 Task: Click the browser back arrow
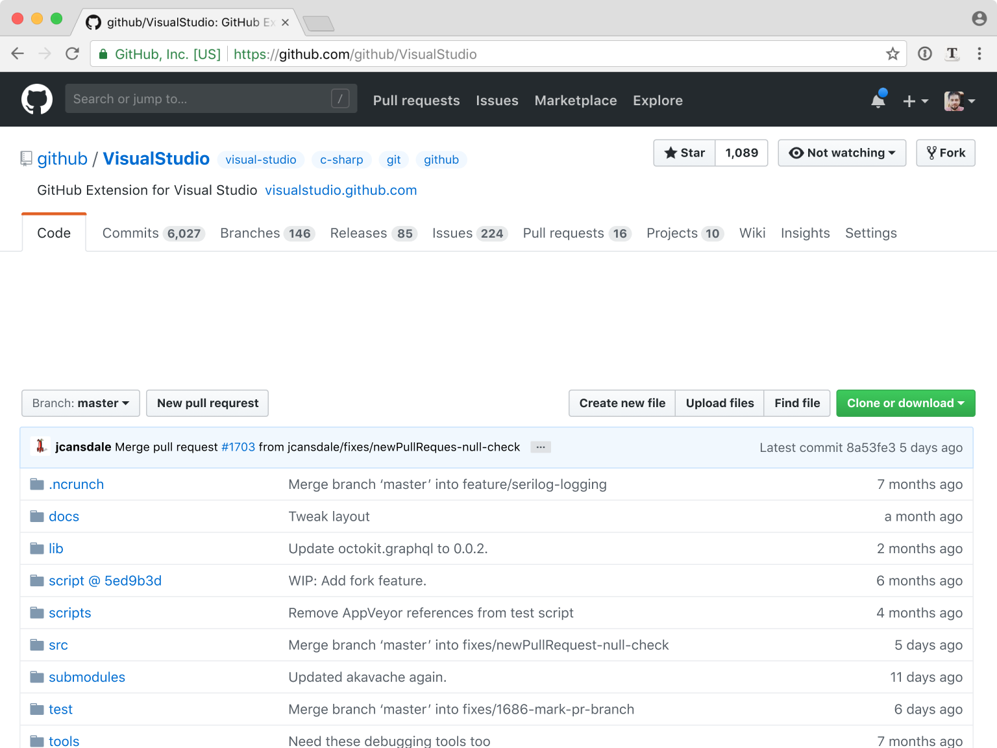click(x=18, y=54)
